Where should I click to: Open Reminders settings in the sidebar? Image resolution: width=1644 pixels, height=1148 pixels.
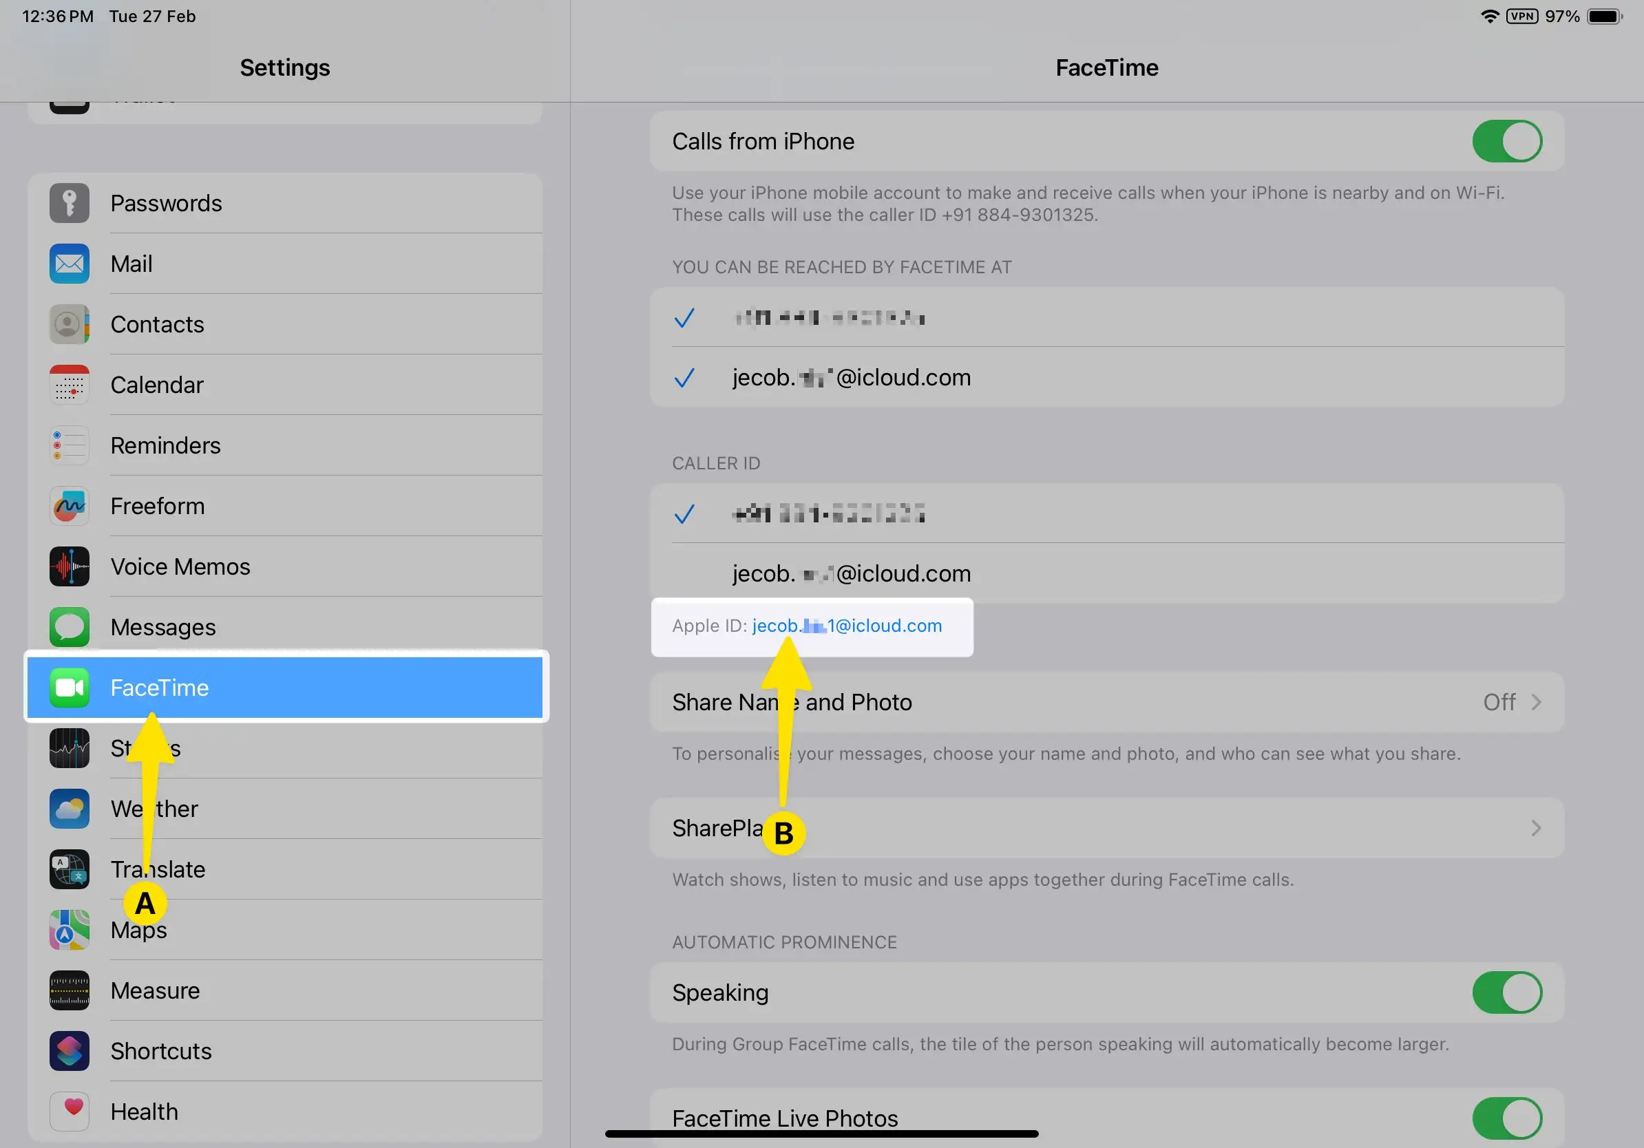(165, 445)
